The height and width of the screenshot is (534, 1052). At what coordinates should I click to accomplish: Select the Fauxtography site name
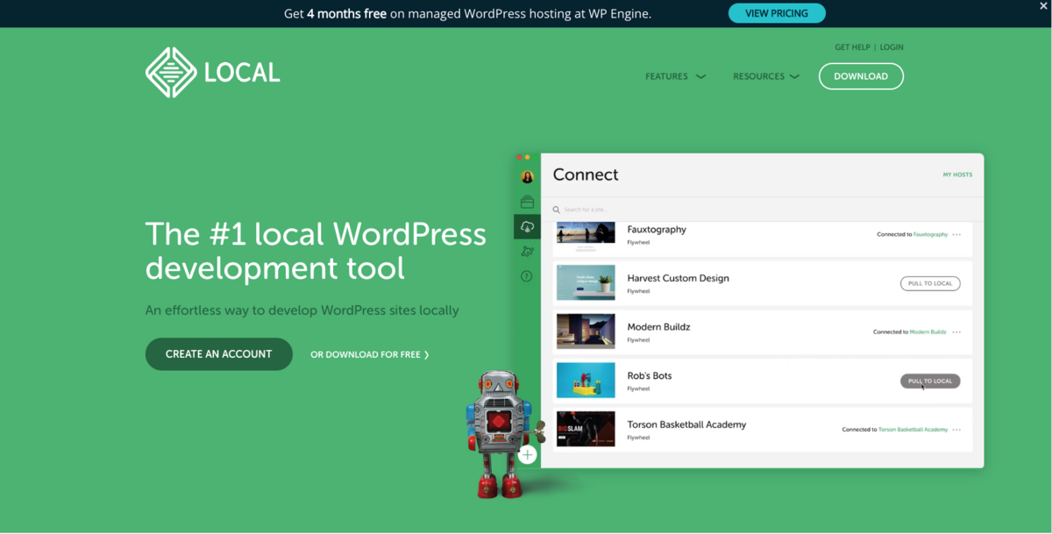(657, 230)
